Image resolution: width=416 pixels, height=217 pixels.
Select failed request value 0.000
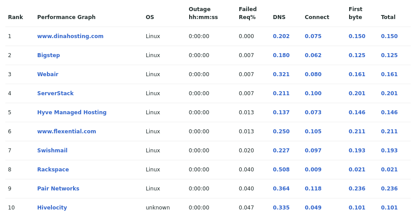click(246, 36)
